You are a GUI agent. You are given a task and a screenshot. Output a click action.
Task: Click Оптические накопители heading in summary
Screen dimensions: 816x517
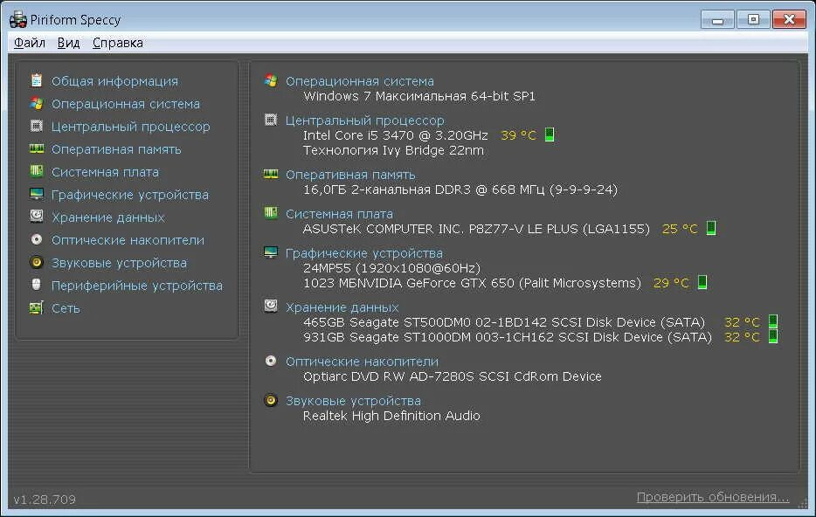(x=362, y=362)
